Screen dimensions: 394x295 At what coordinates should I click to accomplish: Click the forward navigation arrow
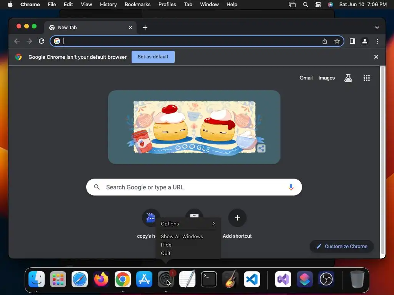(29, 41)
